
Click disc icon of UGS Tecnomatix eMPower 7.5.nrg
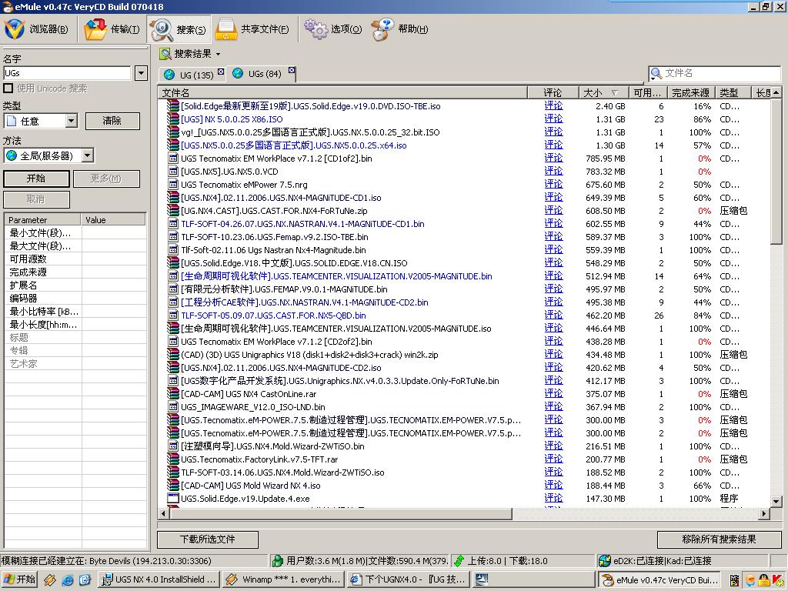click(x=173, y=185)
